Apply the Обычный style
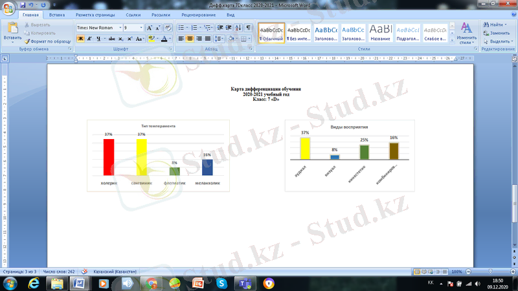The height and width of the screenshot is (291, 518). [271, 33]
